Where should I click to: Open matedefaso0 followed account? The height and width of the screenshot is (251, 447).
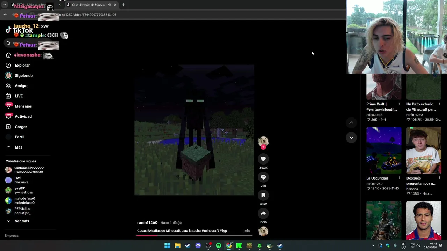tap(24, 200)
